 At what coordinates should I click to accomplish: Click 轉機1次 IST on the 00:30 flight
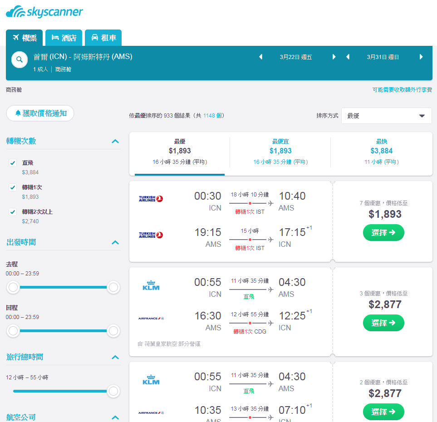point(250,212)
